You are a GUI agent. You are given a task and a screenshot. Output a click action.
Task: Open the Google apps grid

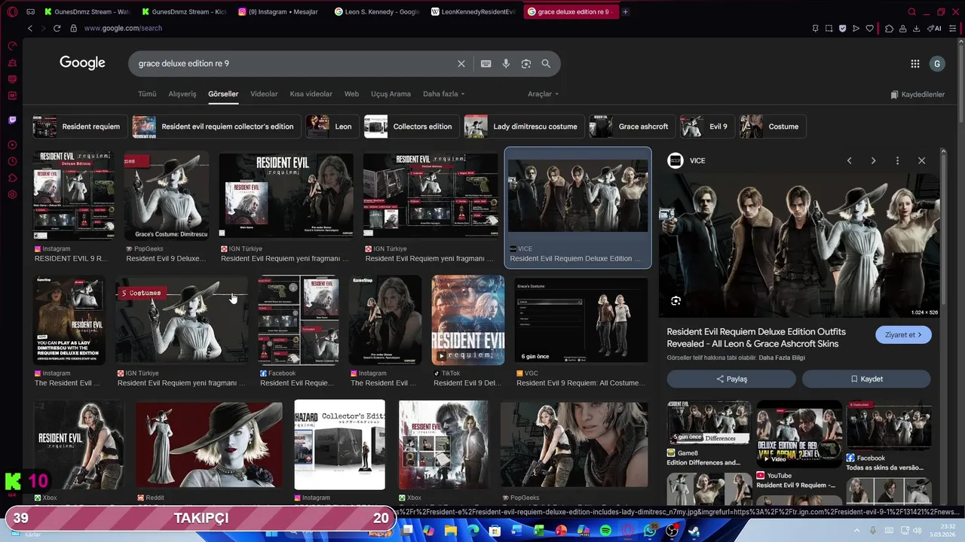(x=915, y=64)
